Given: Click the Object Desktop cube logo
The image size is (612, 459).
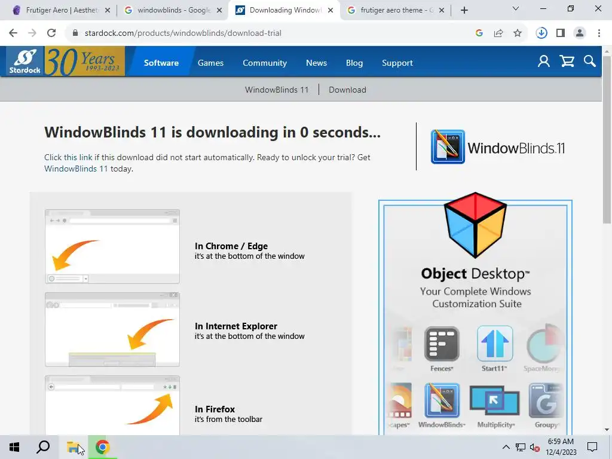Looking at the screenshot, I should click(475, 225).
